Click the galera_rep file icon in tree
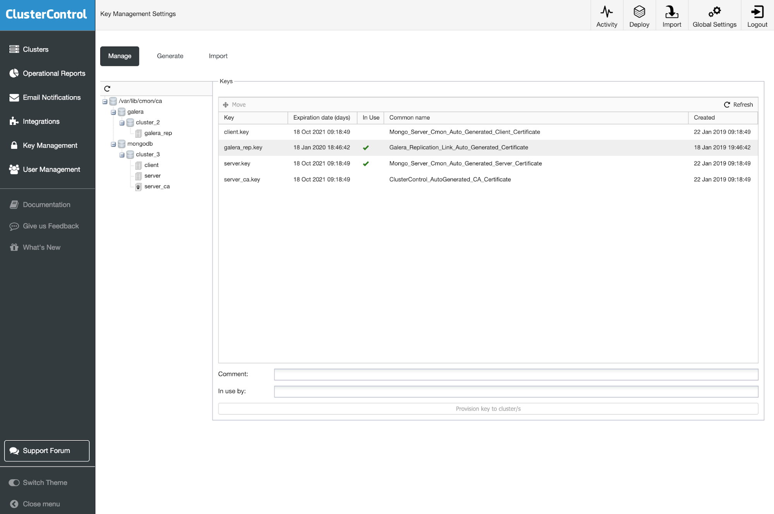 pyautogui.click(x=138, y=133)
